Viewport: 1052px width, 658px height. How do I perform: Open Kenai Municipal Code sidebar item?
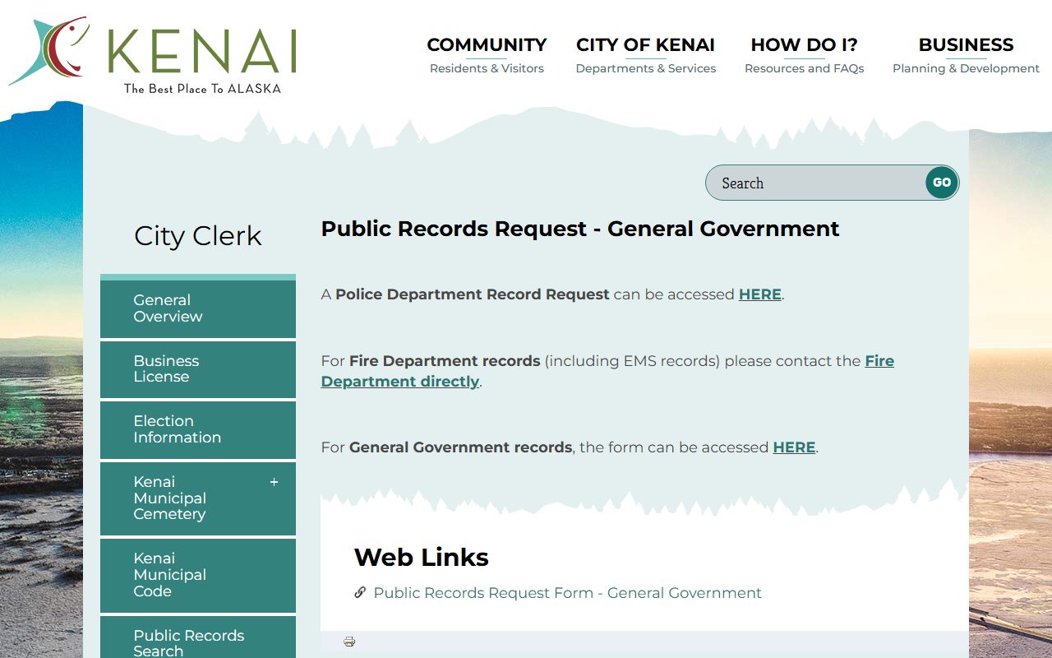198,575
